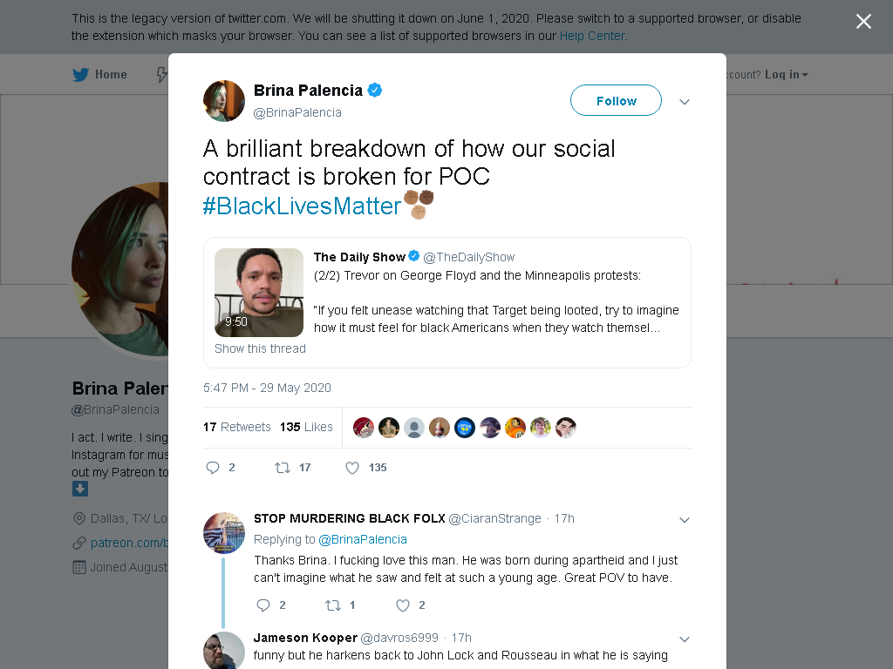Screen dimensions: 893x669
Task: Retweet the CiaranStrange reply
Action: tap(332, 605)
